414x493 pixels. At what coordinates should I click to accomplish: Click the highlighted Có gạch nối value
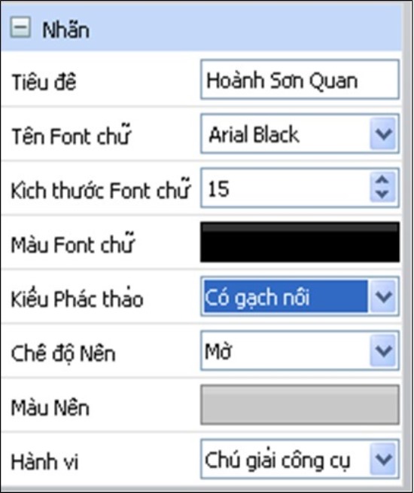285,296
